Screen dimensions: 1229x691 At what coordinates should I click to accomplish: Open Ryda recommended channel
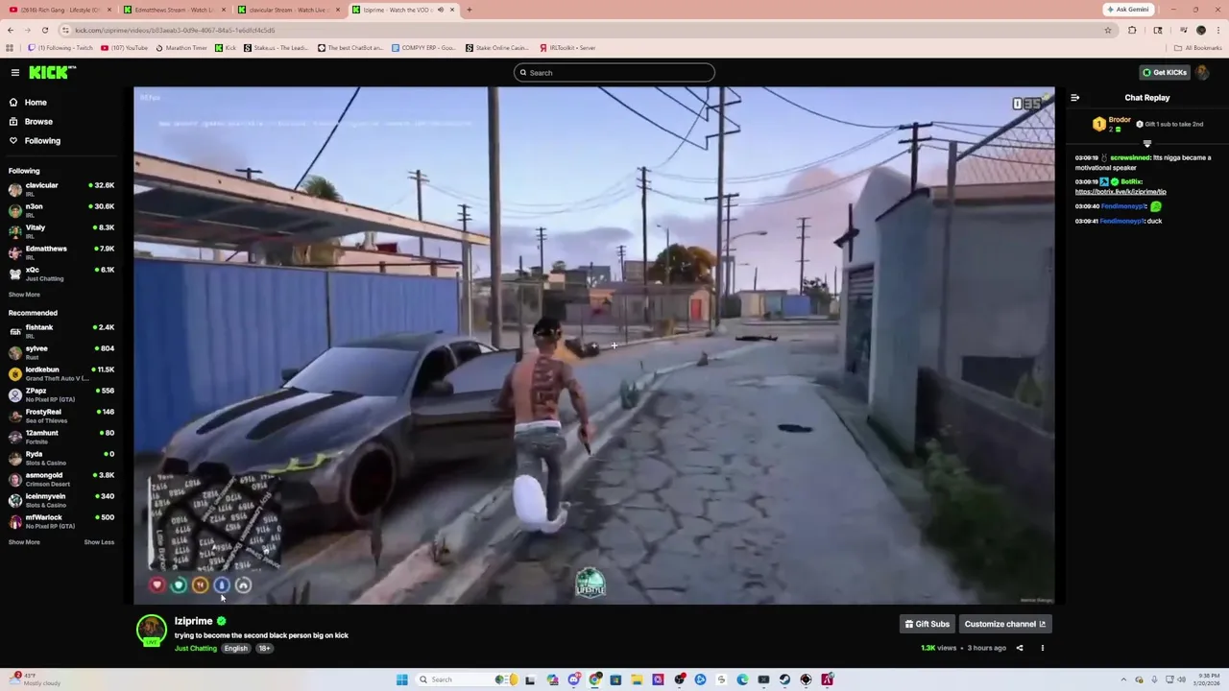click(61, 458)
